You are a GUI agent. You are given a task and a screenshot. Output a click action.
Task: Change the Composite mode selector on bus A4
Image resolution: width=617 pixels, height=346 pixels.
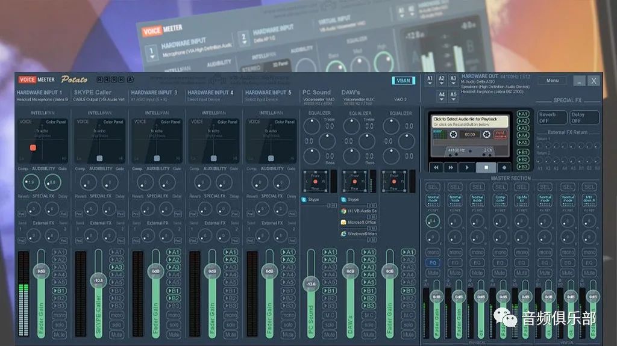point(500,200)
